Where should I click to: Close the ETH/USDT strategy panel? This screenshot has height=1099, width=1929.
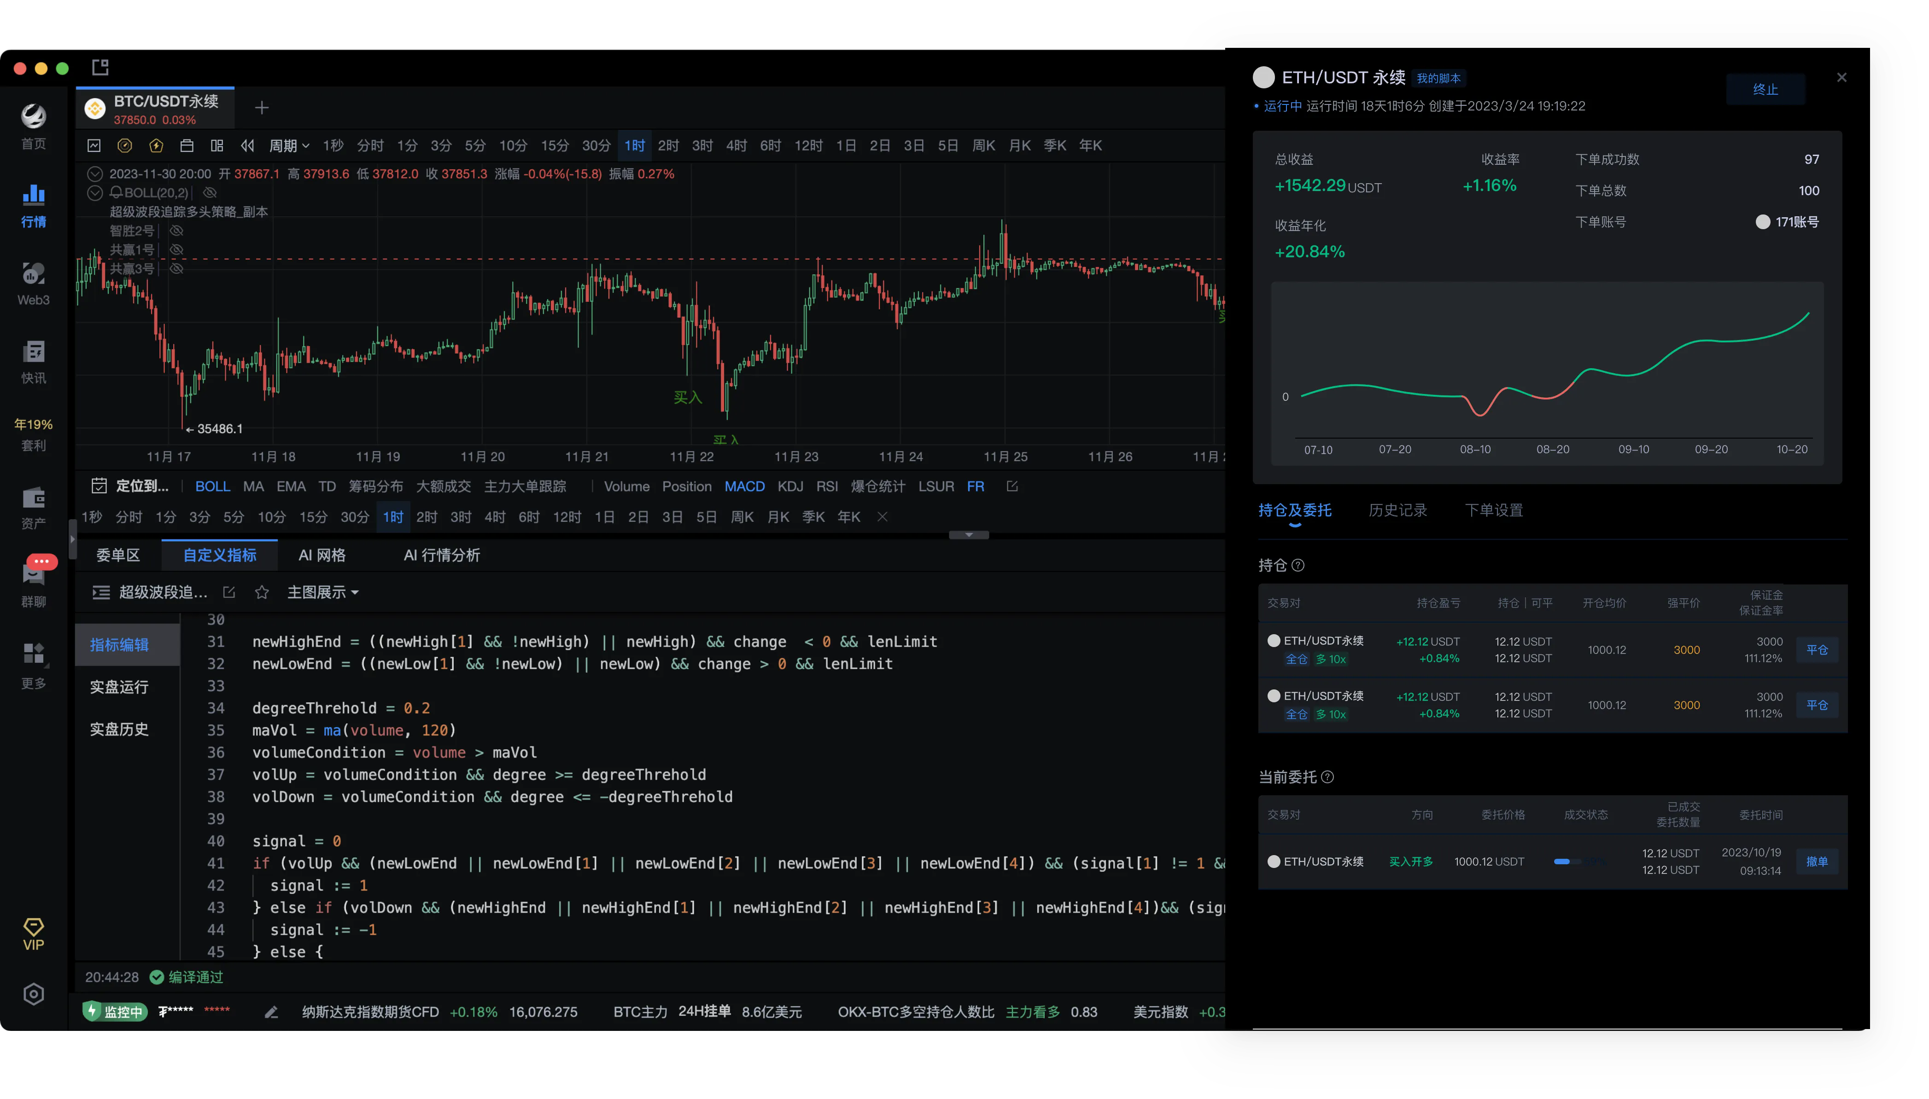(1841, 77)
